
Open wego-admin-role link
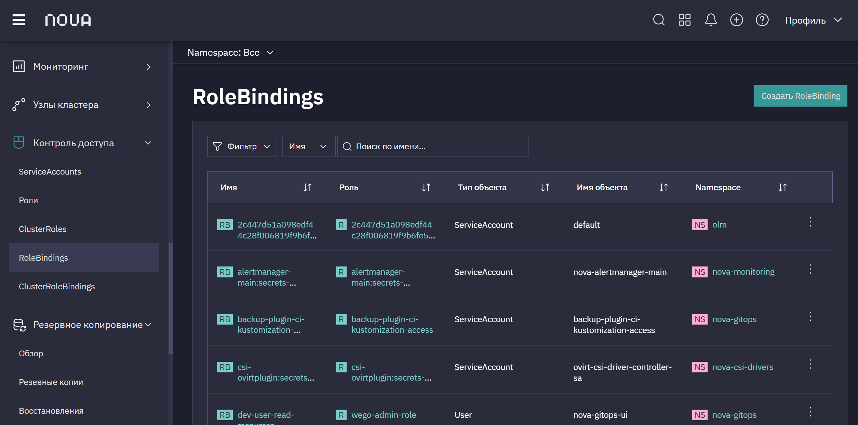[x=384, y=415]
